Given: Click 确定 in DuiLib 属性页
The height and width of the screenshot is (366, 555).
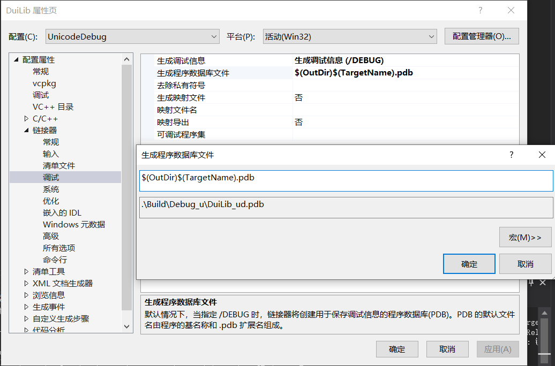Looking at the screenshot, I should pyautogui.click(x=397, y=349).
